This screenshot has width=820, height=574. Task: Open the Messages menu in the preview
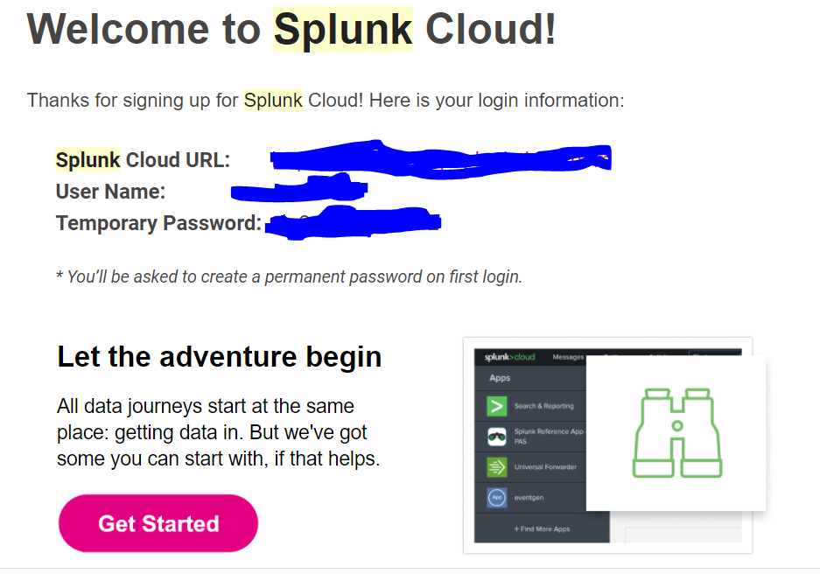(x=568, y=357)
